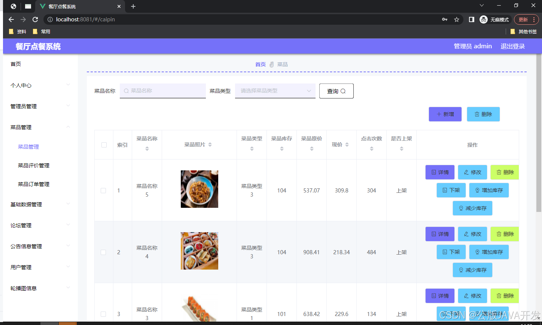
Task: Sort by 菜品库存 column sort arrows
Action: tap(282, 149)
